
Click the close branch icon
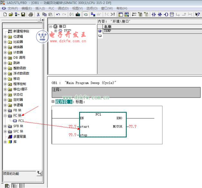point(184,14)
